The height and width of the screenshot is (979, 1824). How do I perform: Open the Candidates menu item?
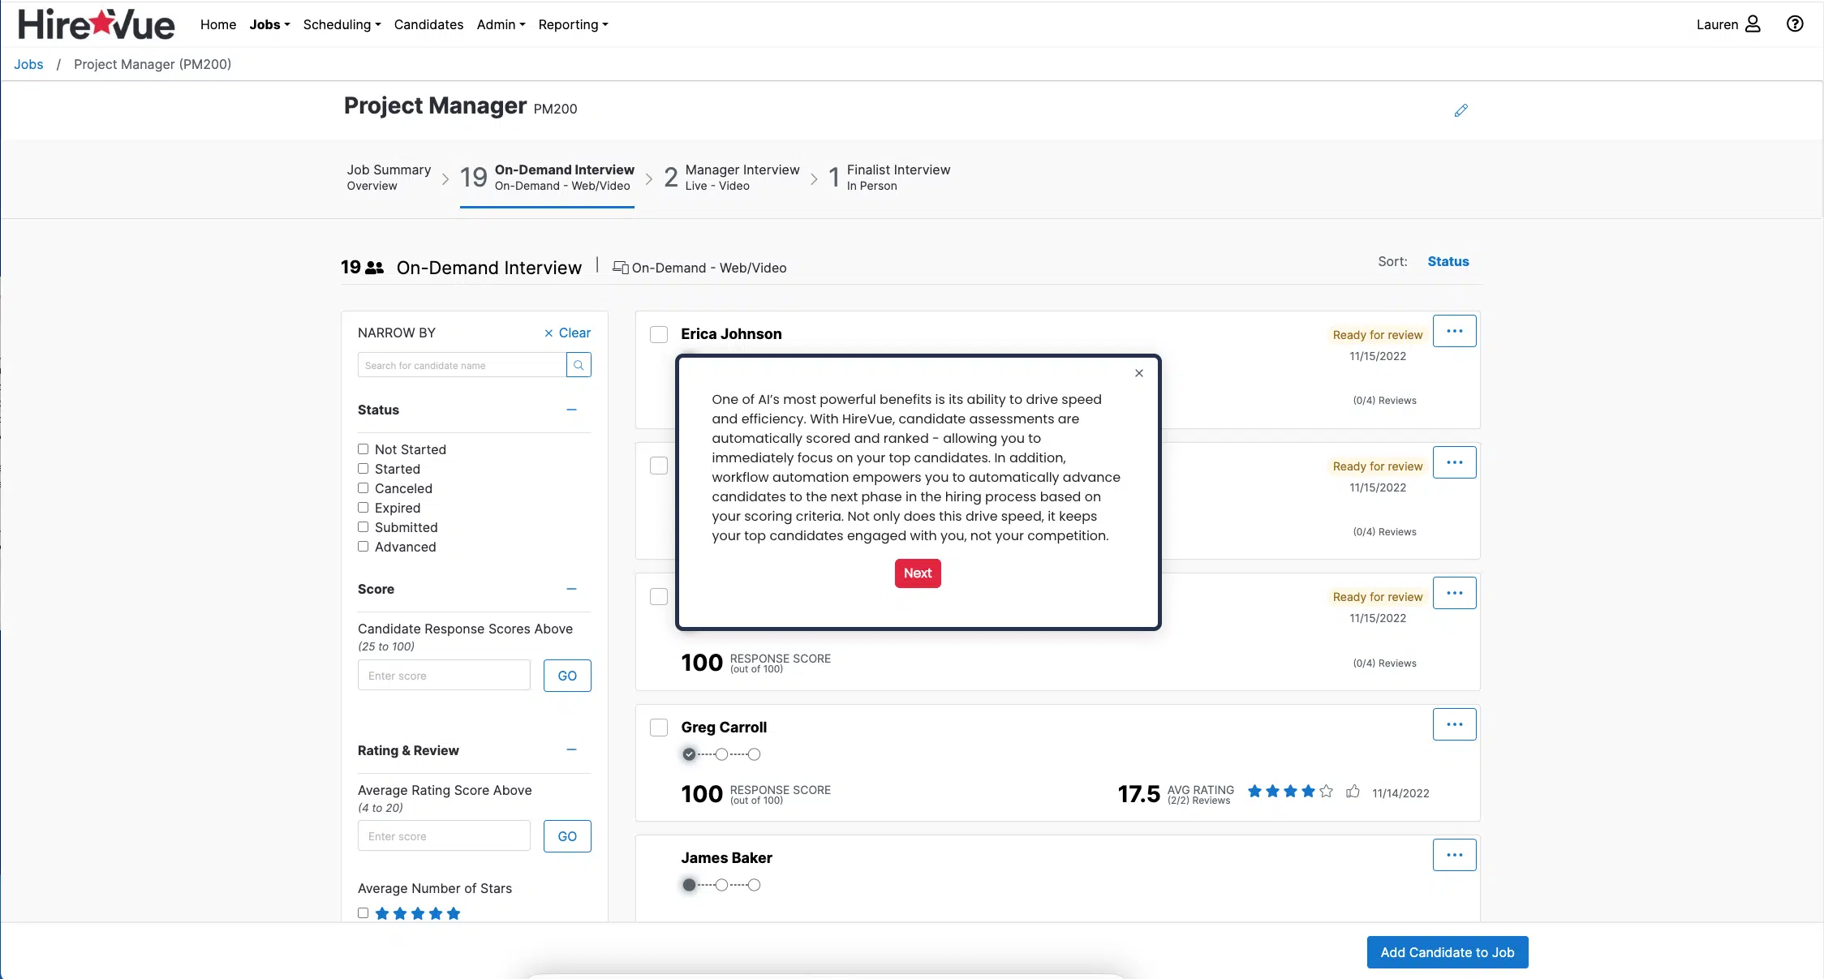click(428, 24)
